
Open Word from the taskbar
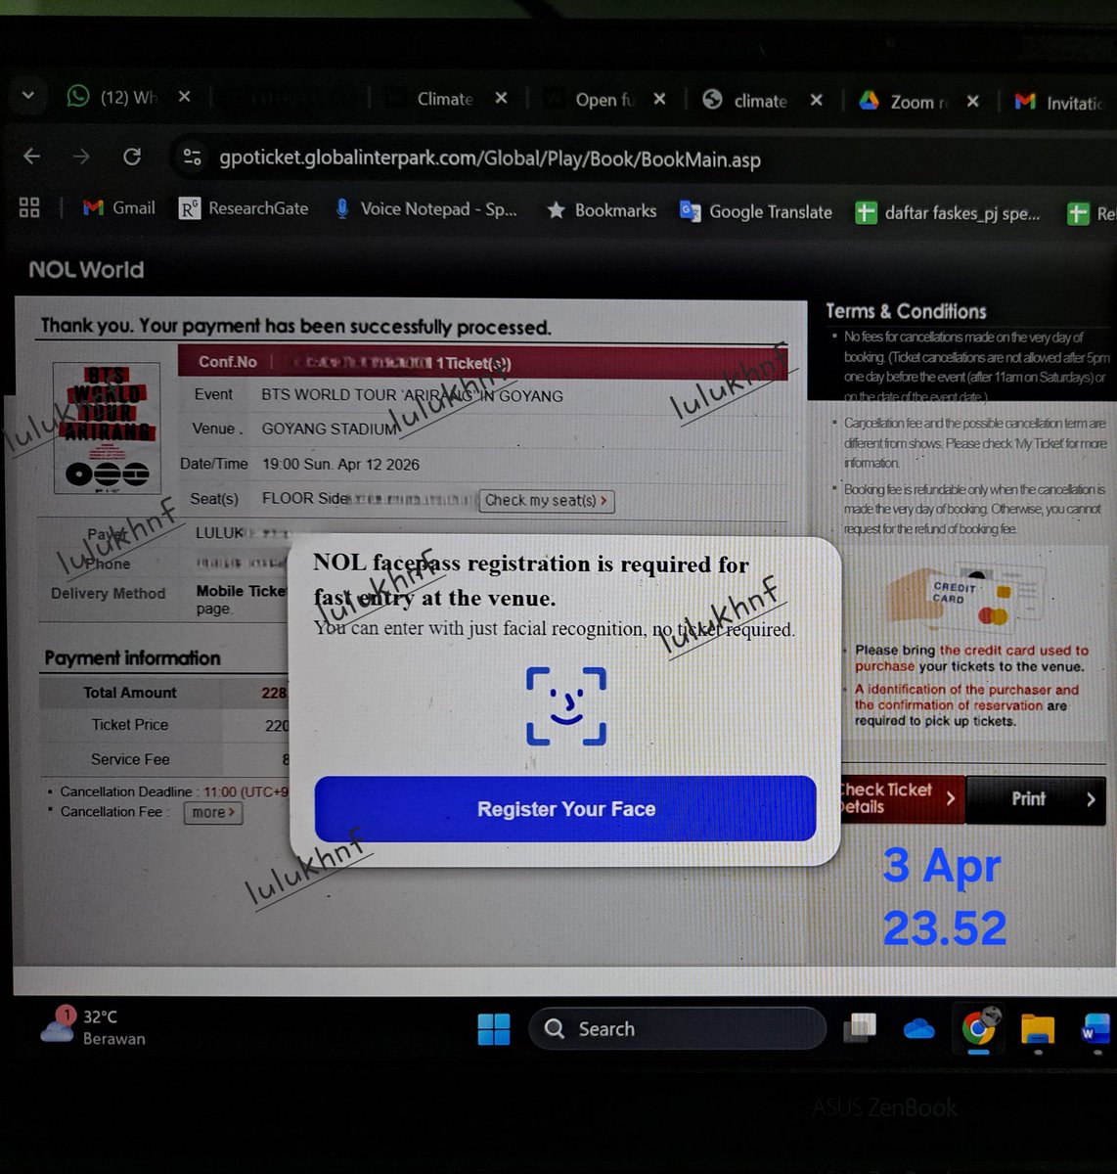tap(1095, 1030)
